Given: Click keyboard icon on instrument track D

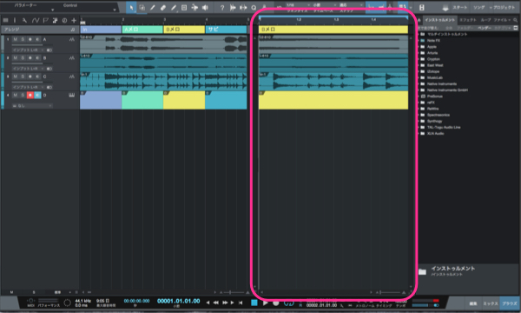Looking at the screenshot, I should 71,95.
